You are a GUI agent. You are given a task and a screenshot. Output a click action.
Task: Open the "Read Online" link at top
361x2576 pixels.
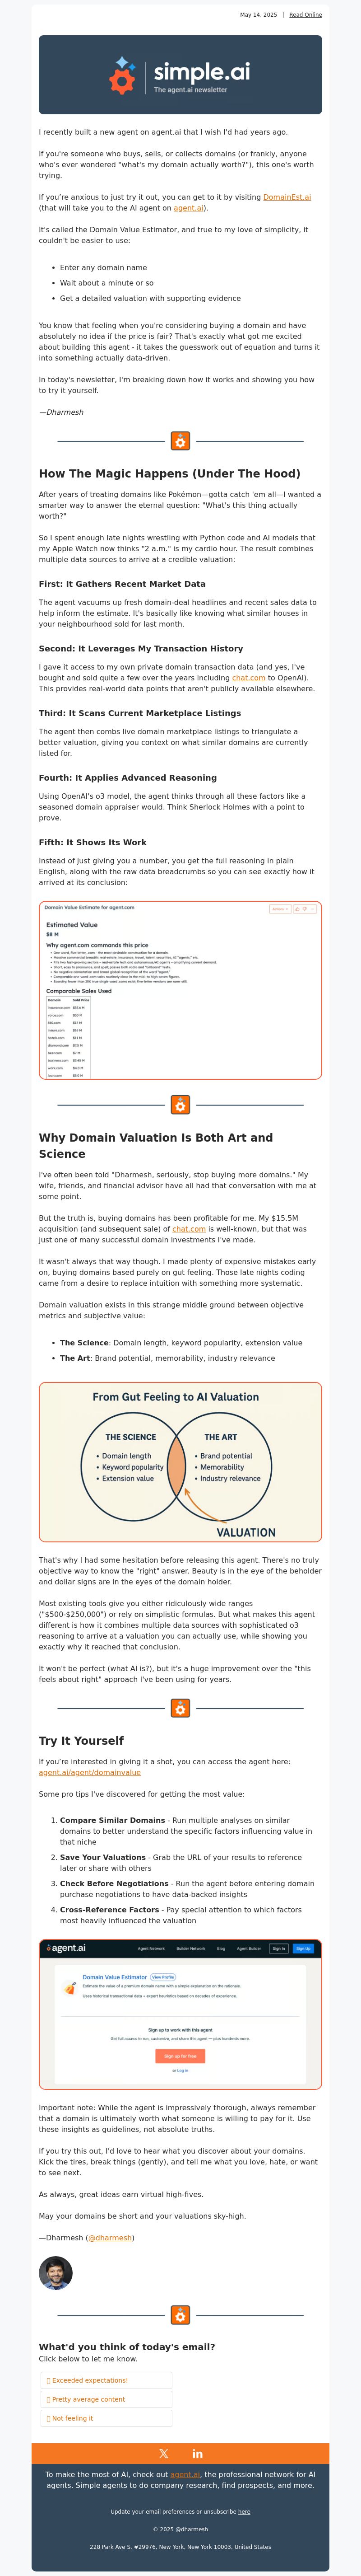point(305,15)
